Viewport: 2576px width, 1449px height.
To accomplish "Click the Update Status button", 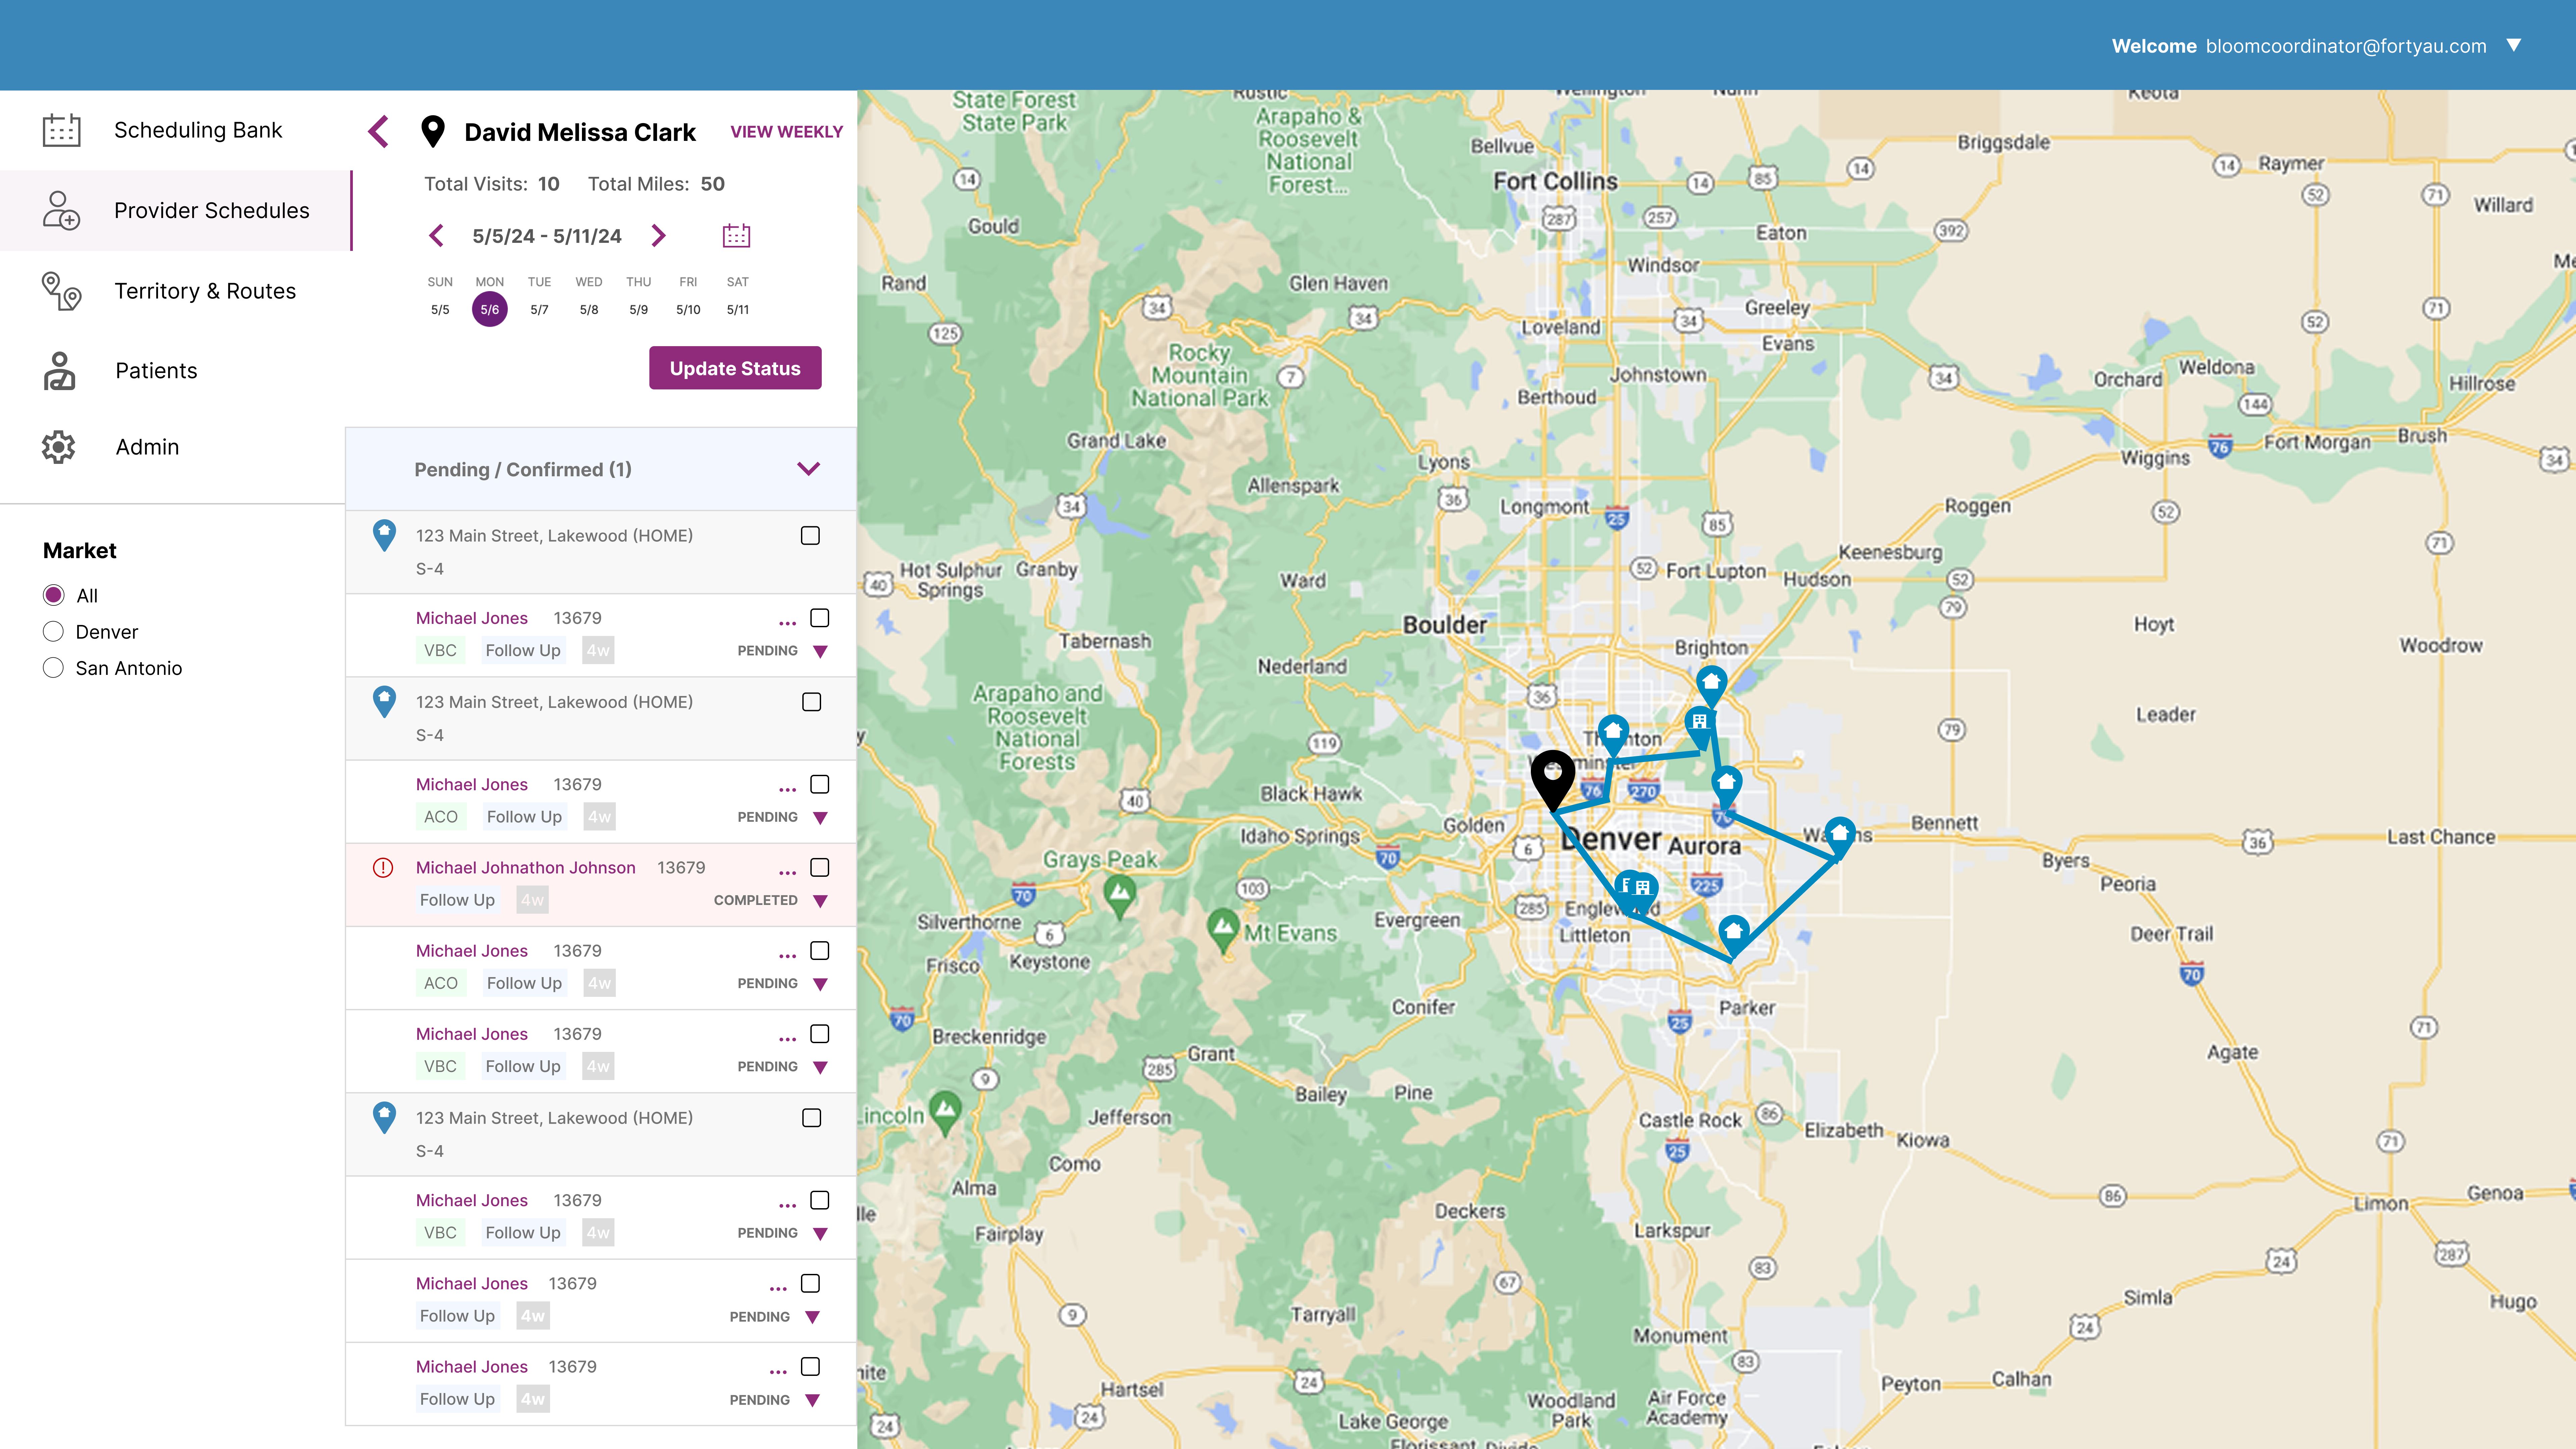I will [735, 368].
